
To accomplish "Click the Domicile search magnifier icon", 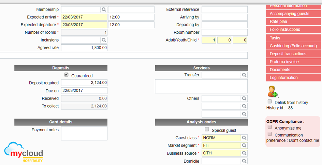I will [x=244, y=161].
